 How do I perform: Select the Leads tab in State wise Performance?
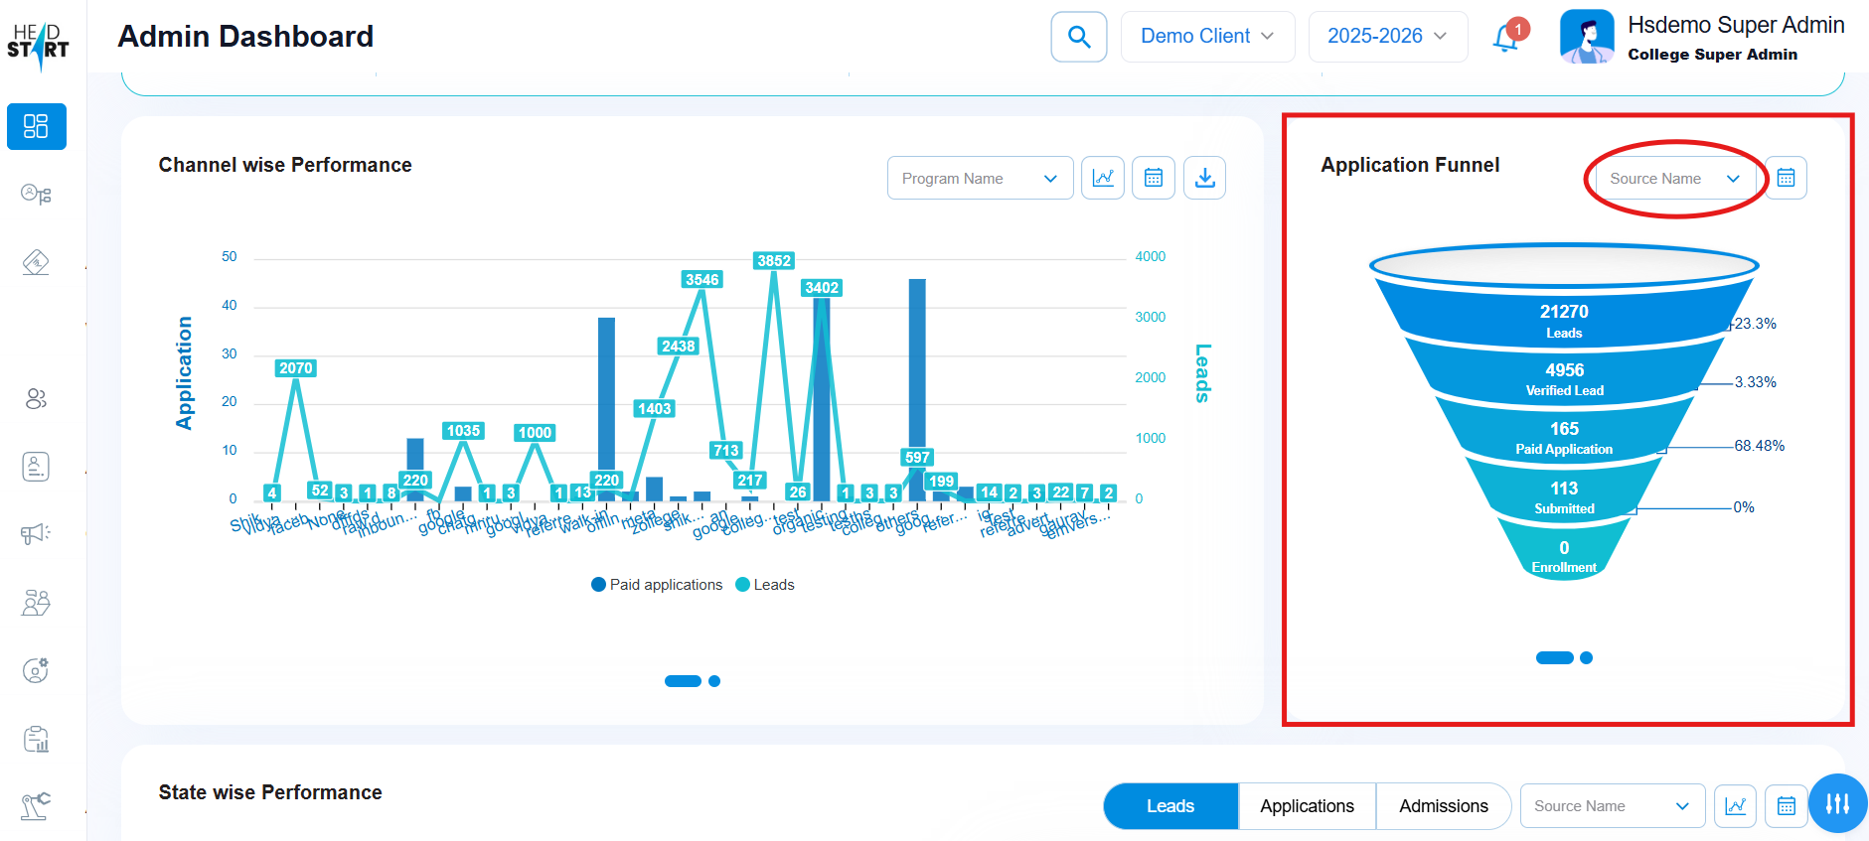tap(1170, 806)
